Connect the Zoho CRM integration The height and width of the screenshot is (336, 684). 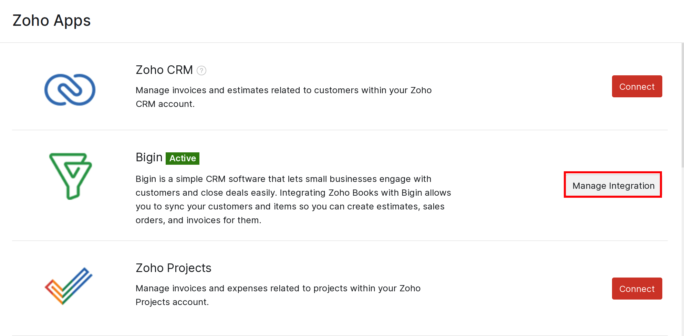pos(637,86)
